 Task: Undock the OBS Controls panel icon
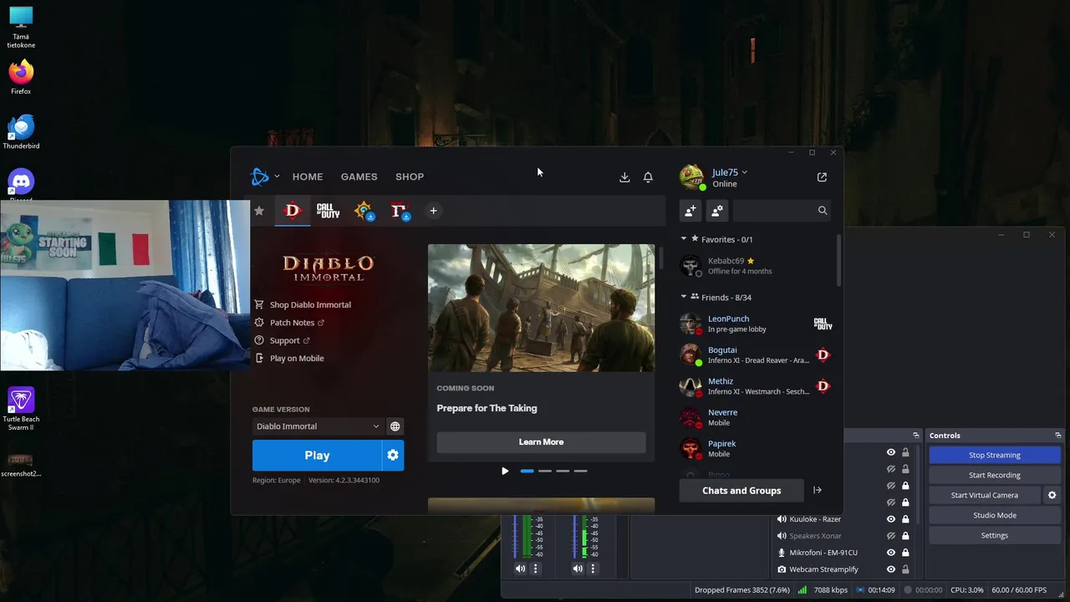[1058, 436]
